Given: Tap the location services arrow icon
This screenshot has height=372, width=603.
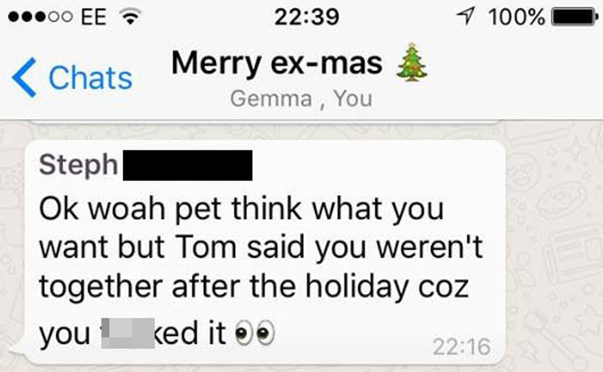Looking at the screenshot, I should (x=466, y=16).
